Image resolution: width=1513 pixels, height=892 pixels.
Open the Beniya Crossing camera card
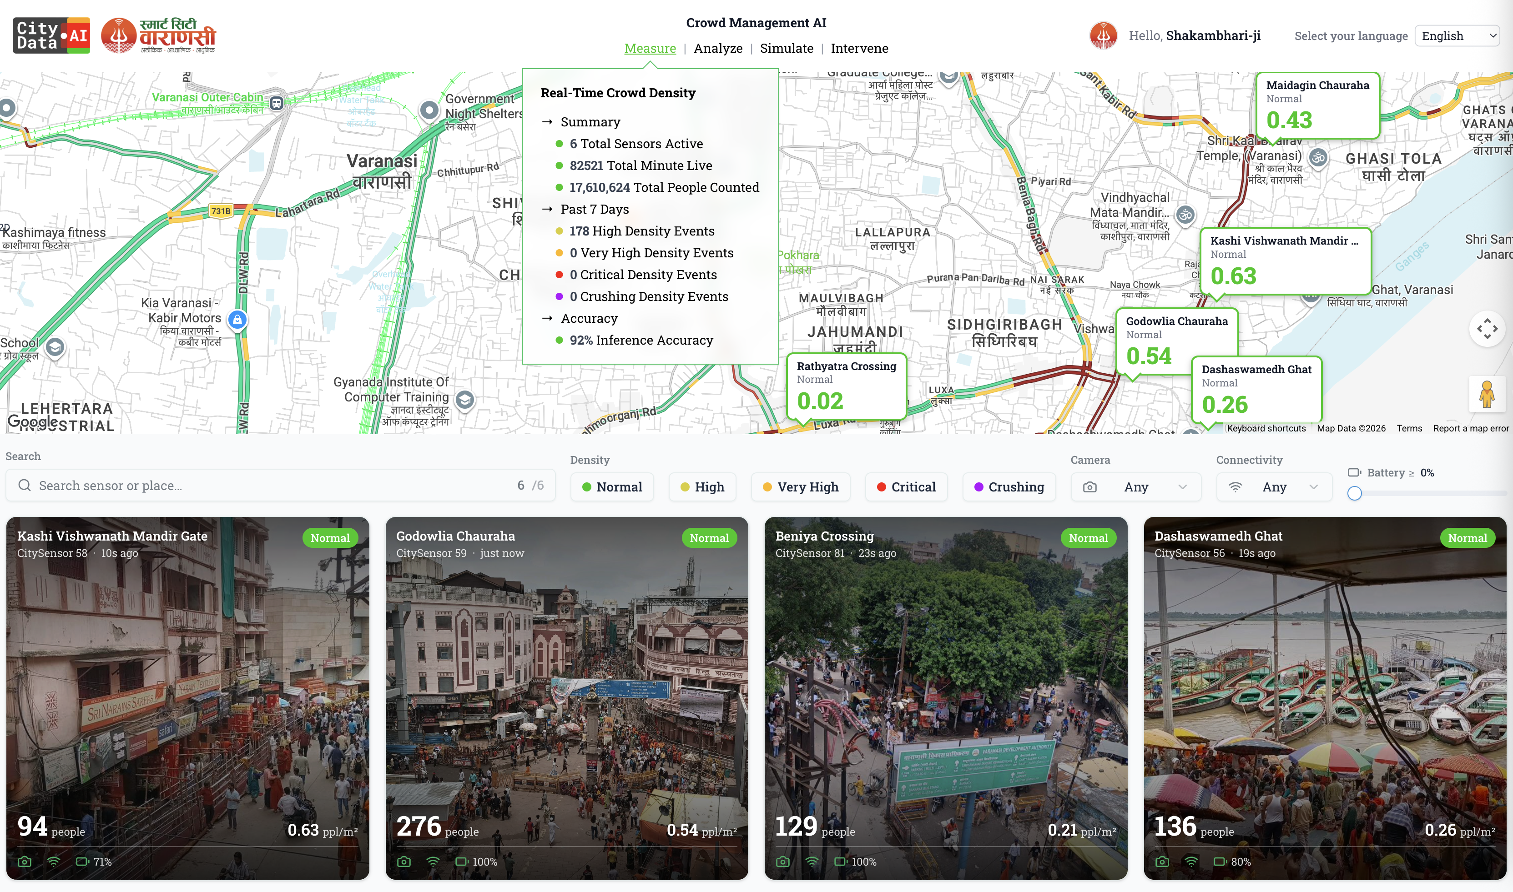click(946, 698)
